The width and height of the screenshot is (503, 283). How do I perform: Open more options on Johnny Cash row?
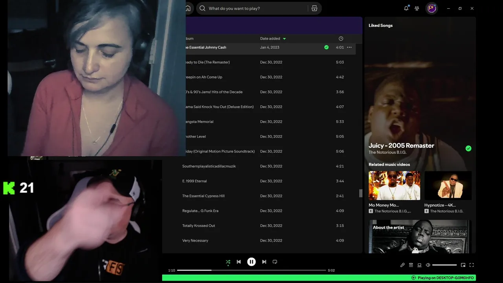(x=349, y=47)
